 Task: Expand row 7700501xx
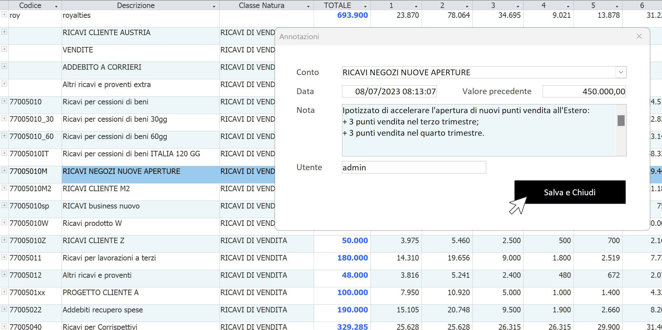tap(4, 291)
